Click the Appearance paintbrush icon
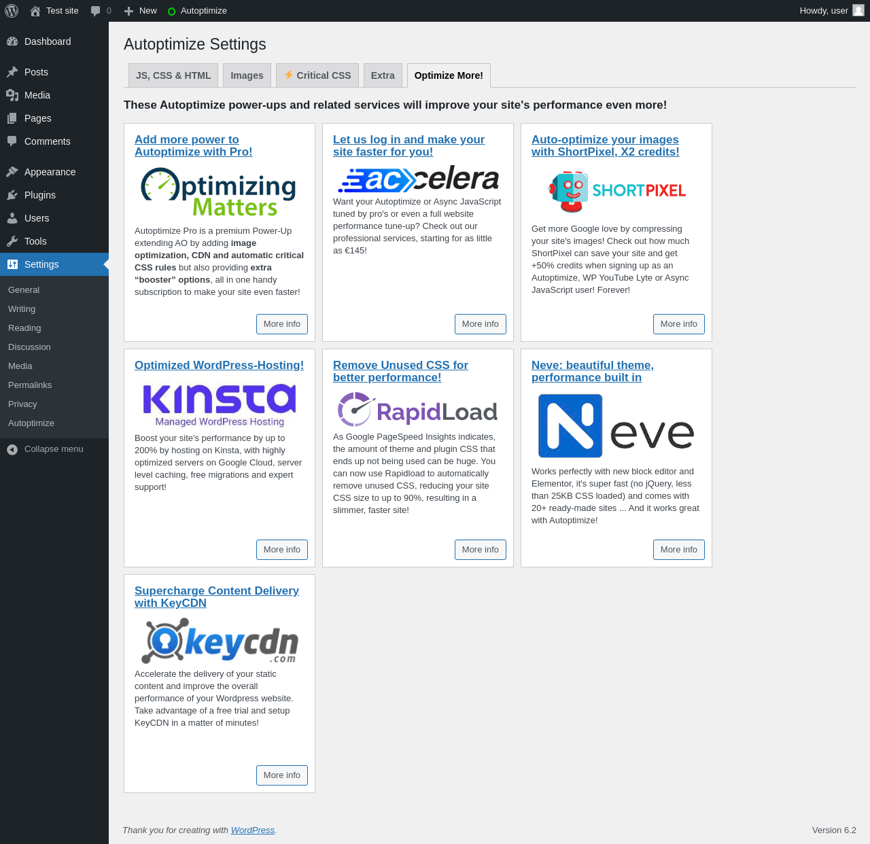Screen dimensions: 870x844 12,172
